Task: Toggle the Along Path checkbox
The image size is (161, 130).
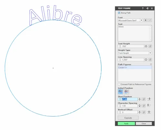Action: pyautogui.click(x=119, y=13)
